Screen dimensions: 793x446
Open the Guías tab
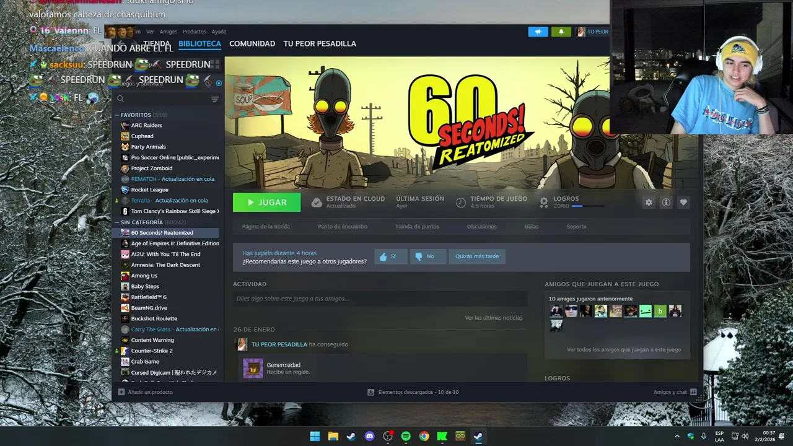[x=532, y=227]
